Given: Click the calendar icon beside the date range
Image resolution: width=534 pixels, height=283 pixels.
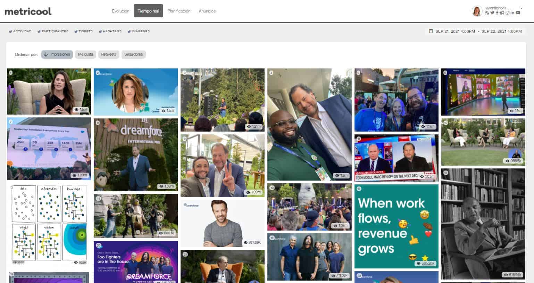Looking at the screenshot, I should (431, 31).
